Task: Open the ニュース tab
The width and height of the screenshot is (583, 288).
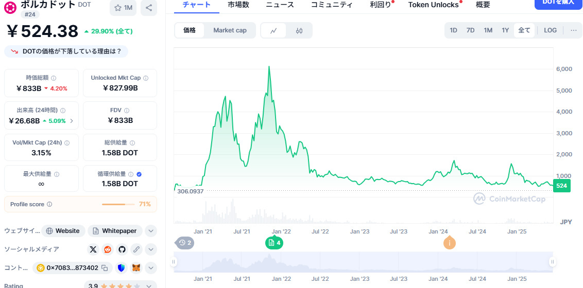Action: (280, 5)
